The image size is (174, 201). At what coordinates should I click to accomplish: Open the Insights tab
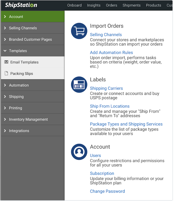click(94, 5)
